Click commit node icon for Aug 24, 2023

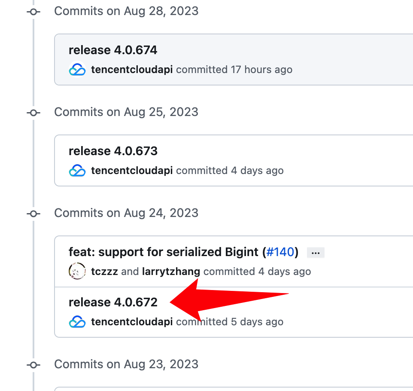[x=33, y=214]
